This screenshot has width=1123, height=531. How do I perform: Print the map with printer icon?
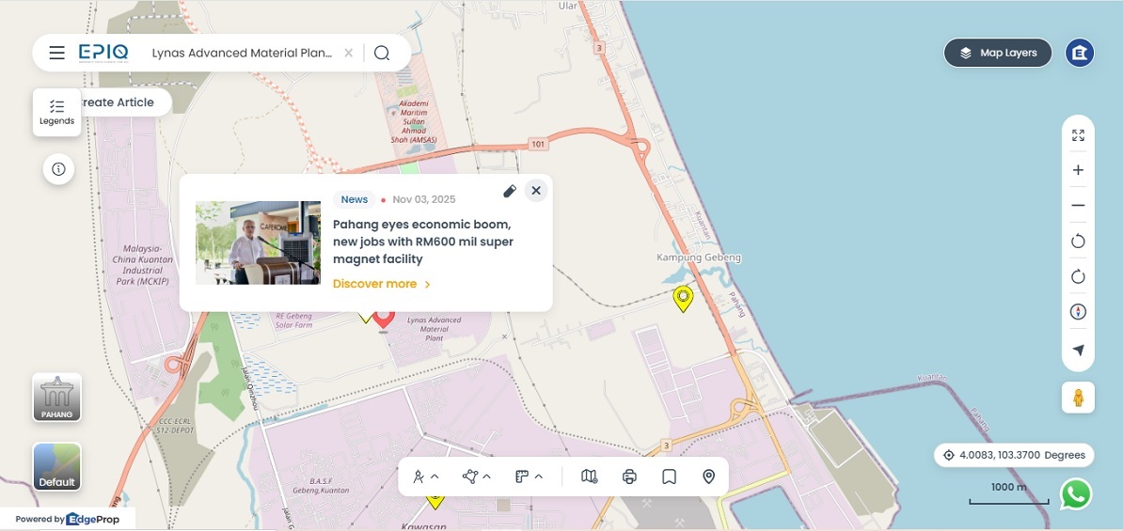pyautogui.click(x=629, y=476)
